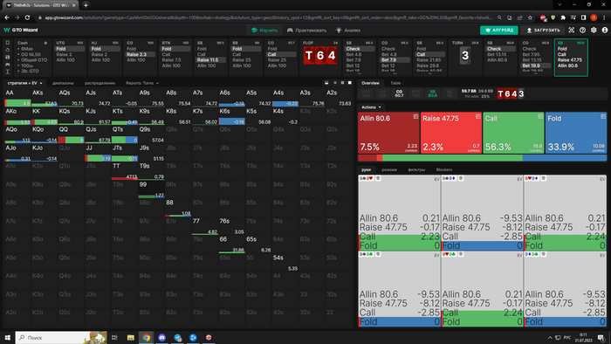Screen dimensions: 611x344
Task: Select the compact matrix view icon
Action: point(326,83)
